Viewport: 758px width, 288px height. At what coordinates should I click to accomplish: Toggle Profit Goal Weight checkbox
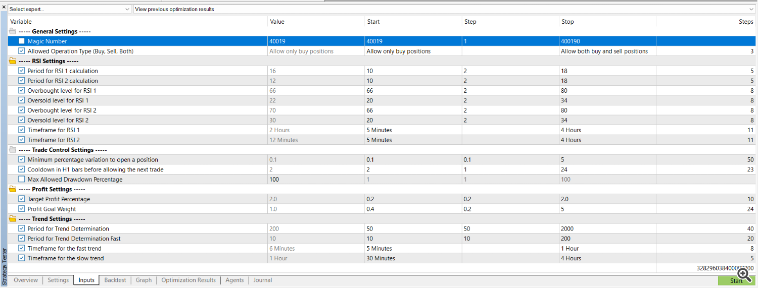(x=21, y=209)
